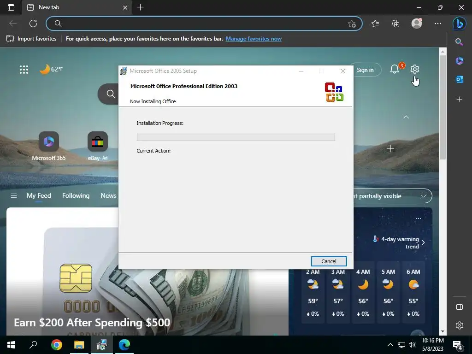Switch to Office Setup taskbar icon
Image resolution: width=472 pixels, height=354 pixels.
102,345
